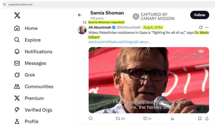215x124 pixels.
Task: Open the electronicintifada.net link
Action: tap(119, 42)
